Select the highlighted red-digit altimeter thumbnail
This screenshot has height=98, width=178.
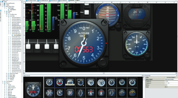click(60, 83)
